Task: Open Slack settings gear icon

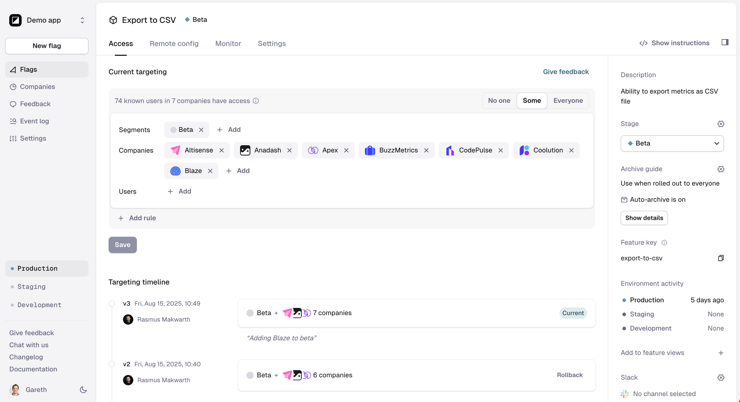Action: tap(720, 377)
